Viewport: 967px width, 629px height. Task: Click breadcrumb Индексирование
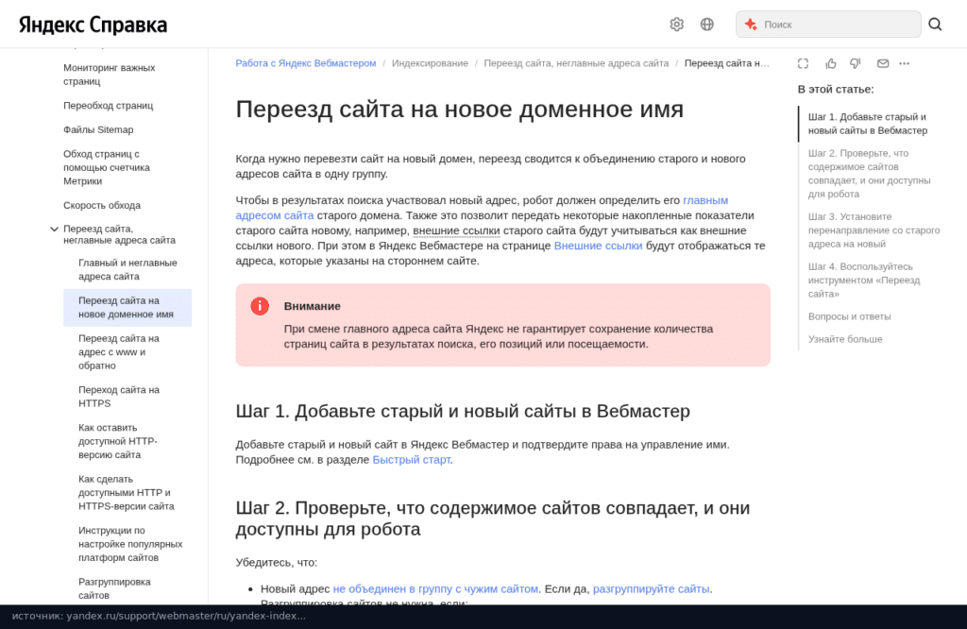(x=430, y=63)
